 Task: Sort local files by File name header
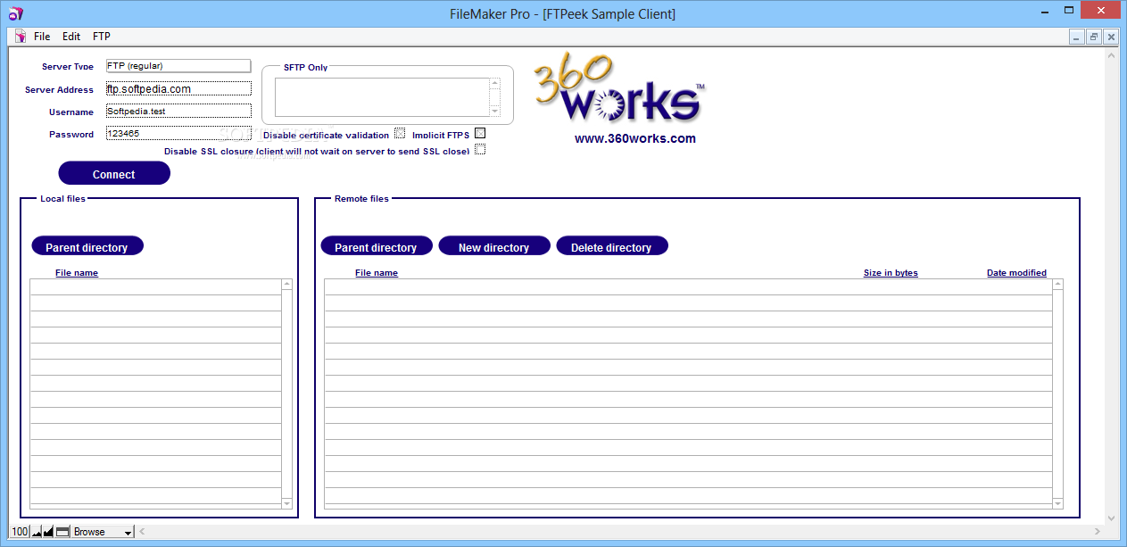pyautogui.click(x=77, y=273)
